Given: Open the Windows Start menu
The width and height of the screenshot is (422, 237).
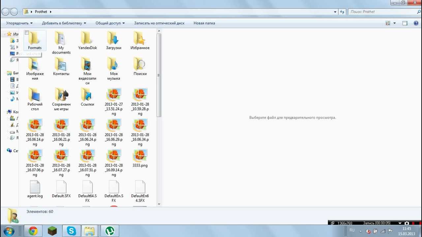Looking at the screenshot, I should coord(9,231).
